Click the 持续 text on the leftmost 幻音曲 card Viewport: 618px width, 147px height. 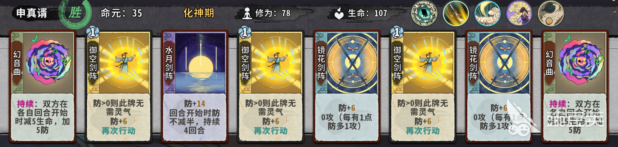tap(25, 104)
